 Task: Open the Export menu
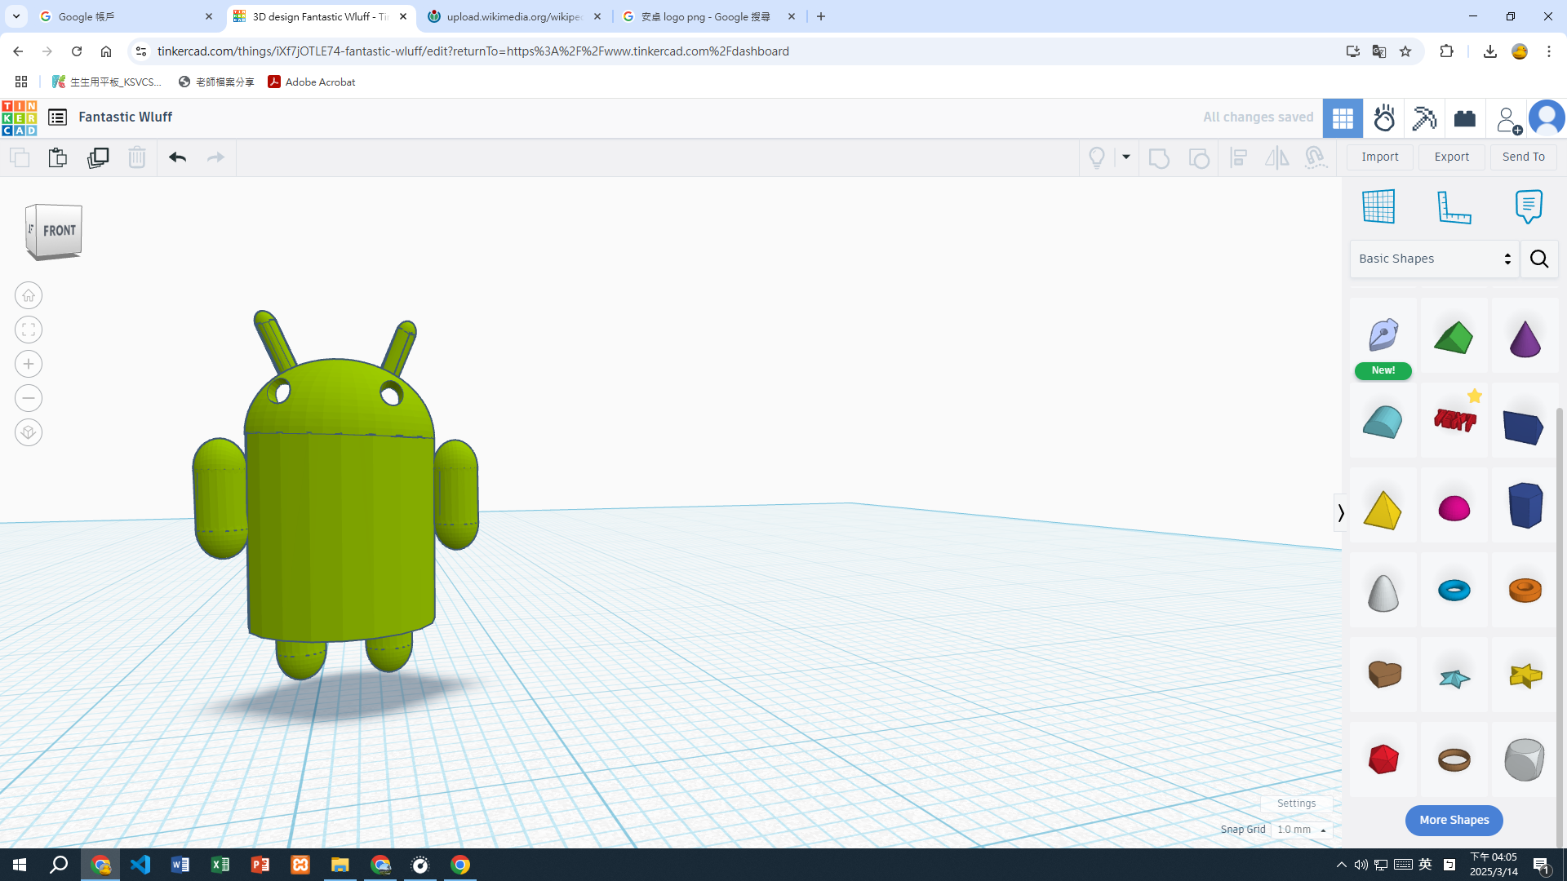click(x=1451, y=157)
